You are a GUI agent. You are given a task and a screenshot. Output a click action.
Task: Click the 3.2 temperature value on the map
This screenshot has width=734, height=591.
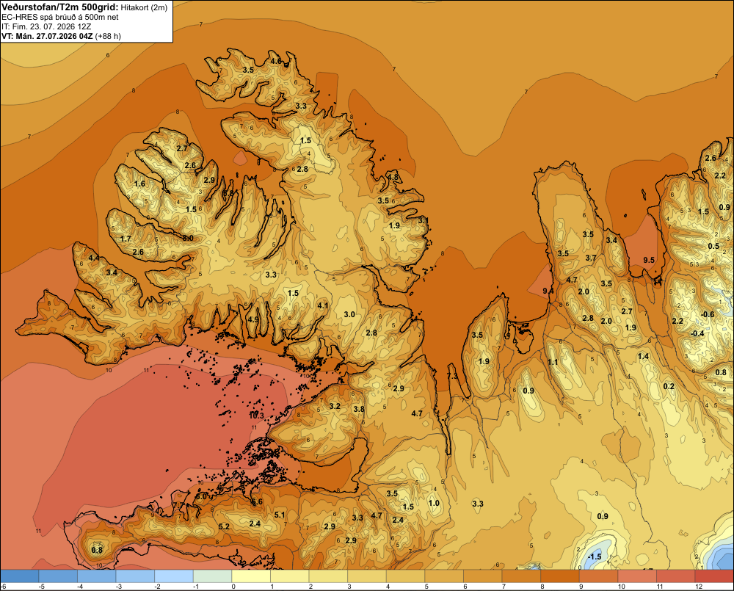[334, 407]
